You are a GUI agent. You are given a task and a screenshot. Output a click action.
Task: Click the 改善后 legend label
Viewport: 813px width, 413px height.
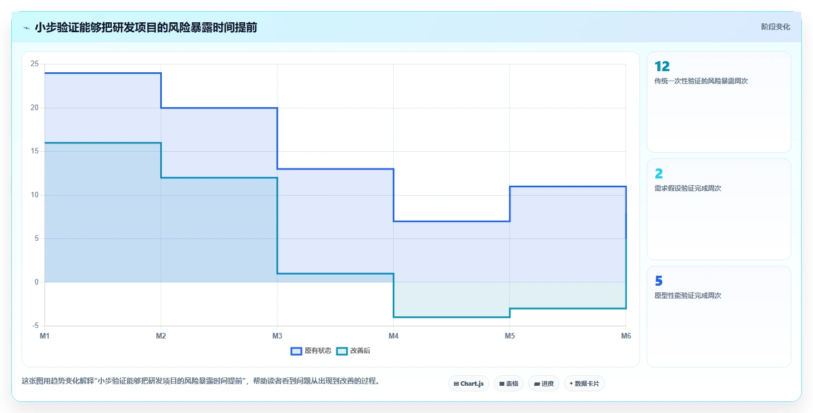(x=360, y=351)
